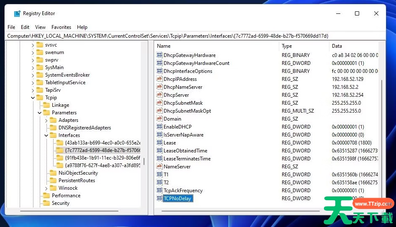Click the T1 DWORD value icon
The image size is (396, 227).
click(x=159, y=174)
